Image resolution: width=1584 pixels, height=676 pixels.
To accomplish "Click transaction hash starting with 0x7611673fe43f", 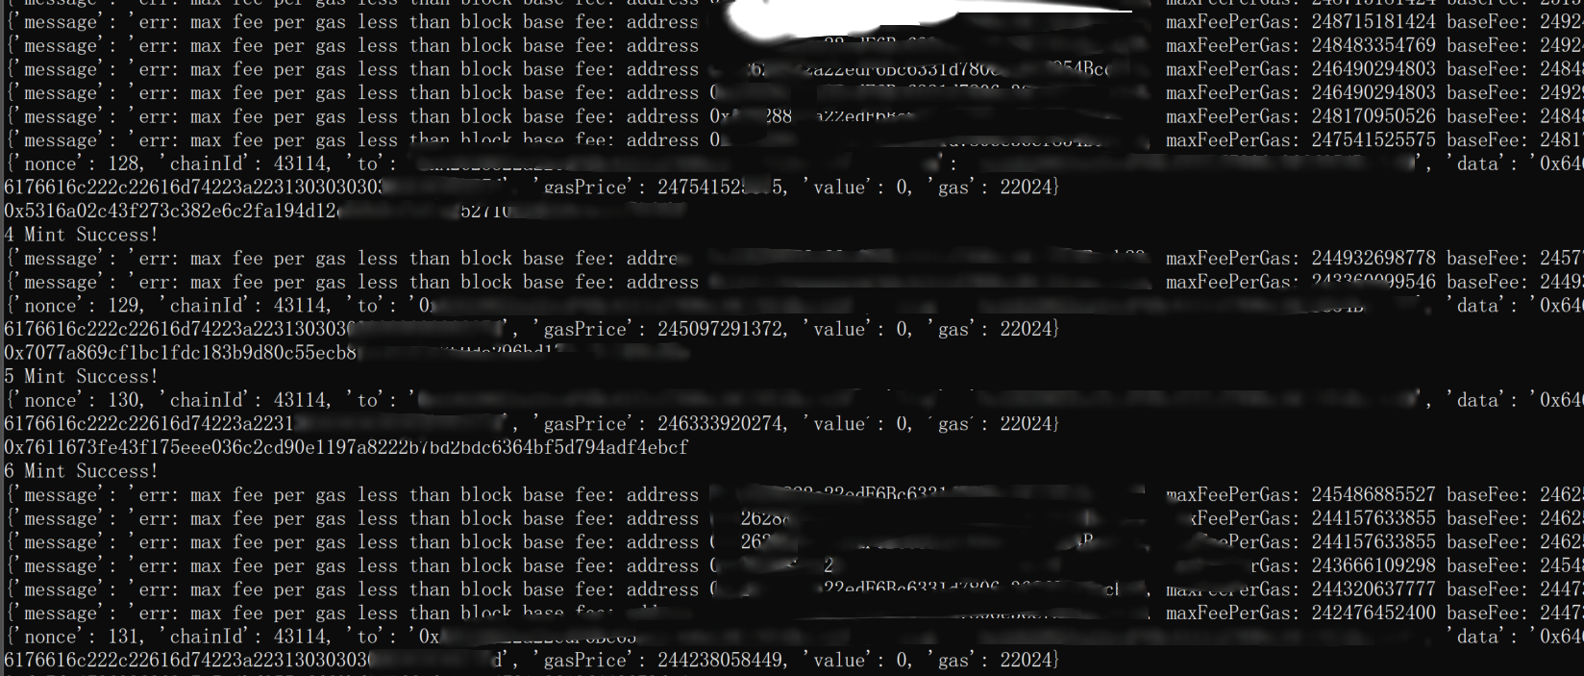I will point(346,447).
